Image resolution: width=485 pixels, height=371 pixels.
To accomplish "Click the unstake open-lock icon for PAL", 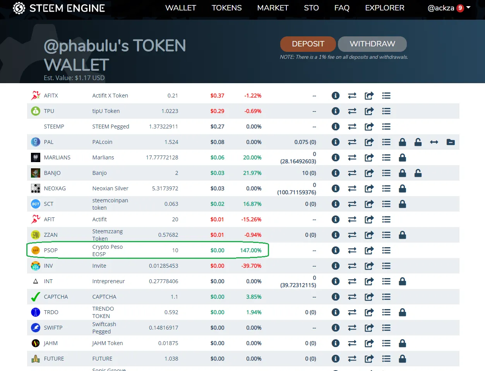I will [418, 142].
